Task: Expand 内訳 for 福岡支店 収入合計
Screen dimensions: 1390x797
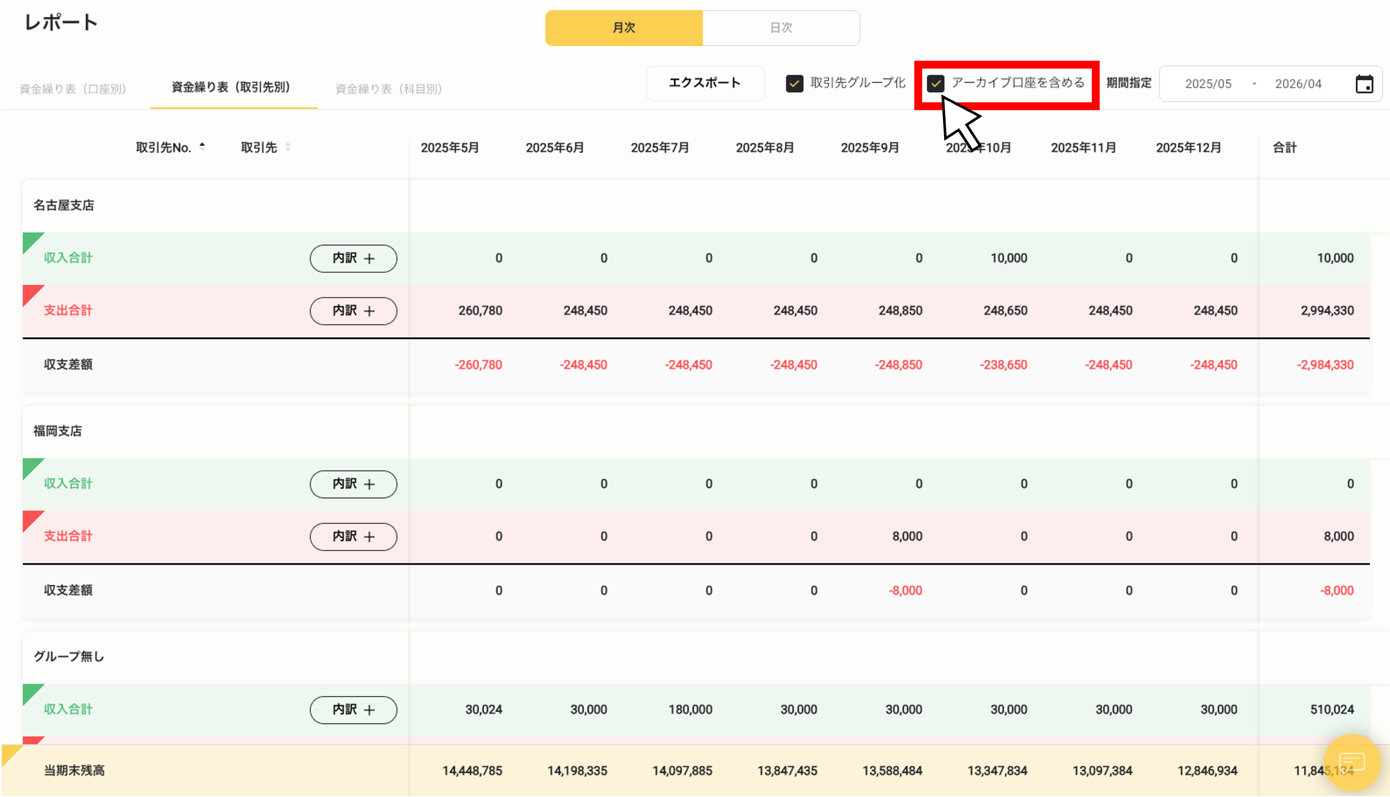Action: [x=353, y=484]
